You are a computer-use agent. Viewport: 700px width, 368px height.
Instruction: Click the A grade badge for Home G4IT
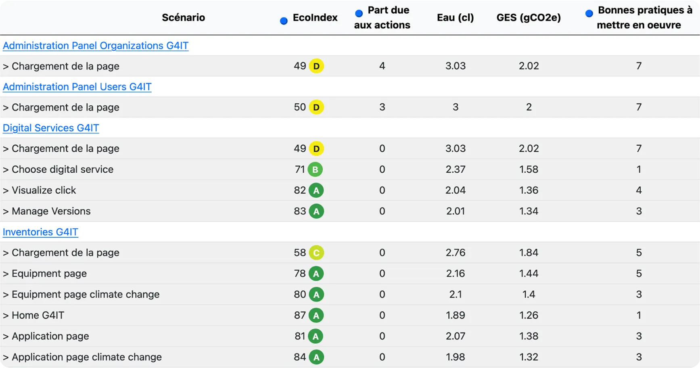(316, 315)
